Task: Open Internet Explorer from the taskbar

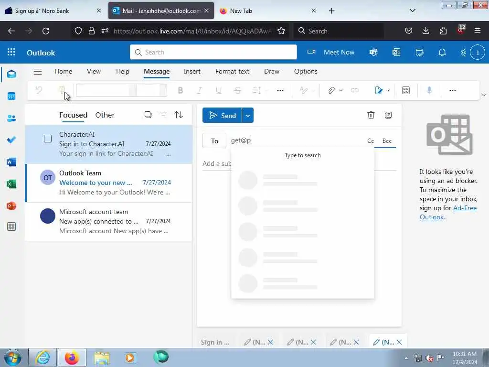Action: 43,357
